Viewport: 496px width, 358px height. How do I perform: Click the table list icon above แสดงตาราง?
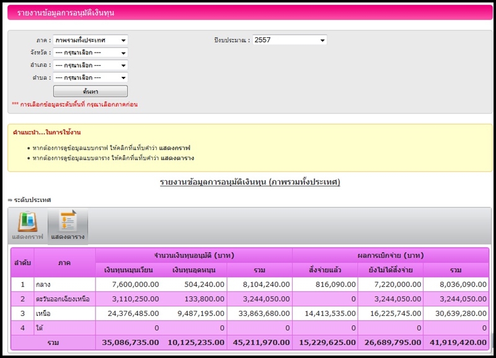click(x=68, y=222)
